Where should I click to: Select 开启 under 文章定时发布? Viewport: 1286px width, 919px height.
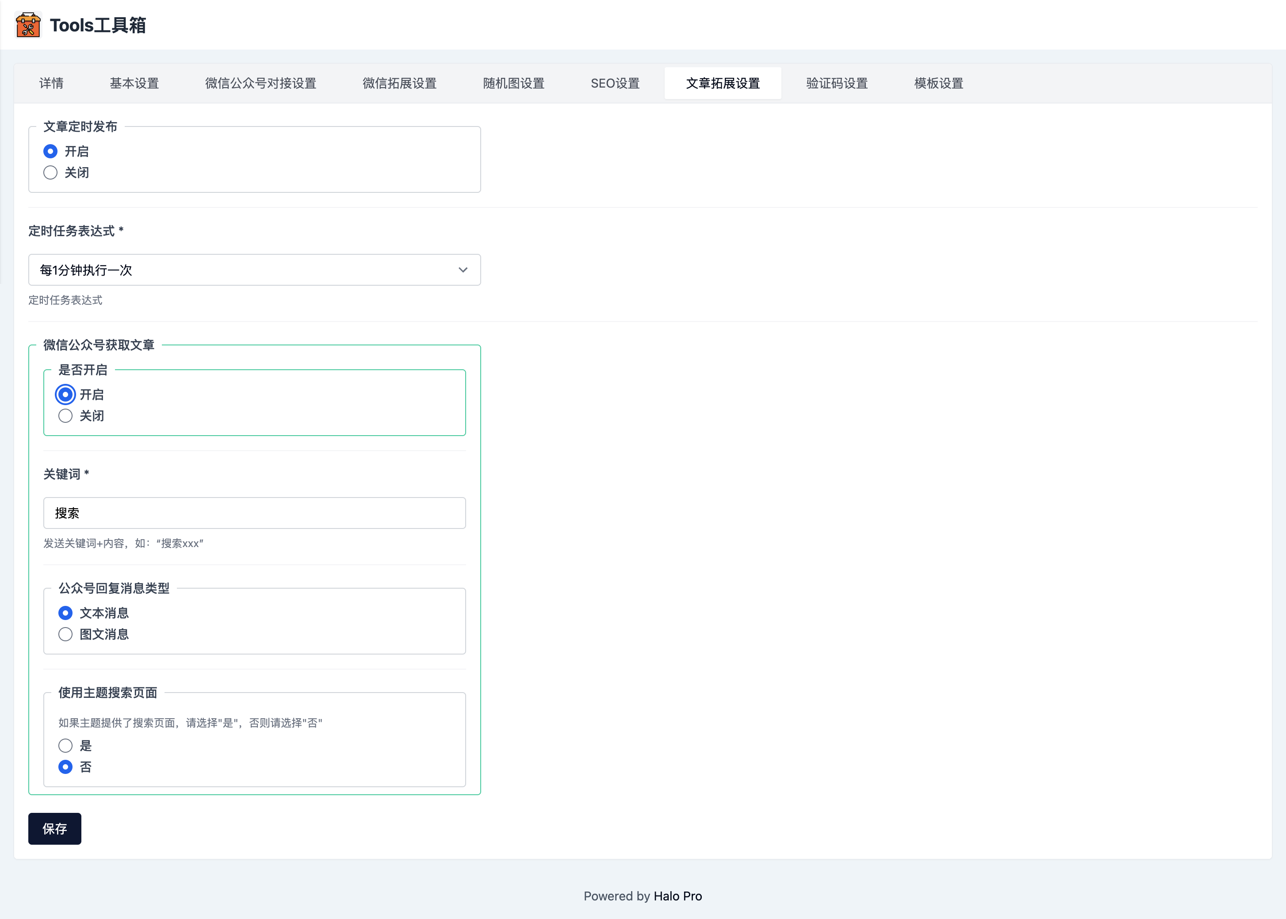pos(50,151)
